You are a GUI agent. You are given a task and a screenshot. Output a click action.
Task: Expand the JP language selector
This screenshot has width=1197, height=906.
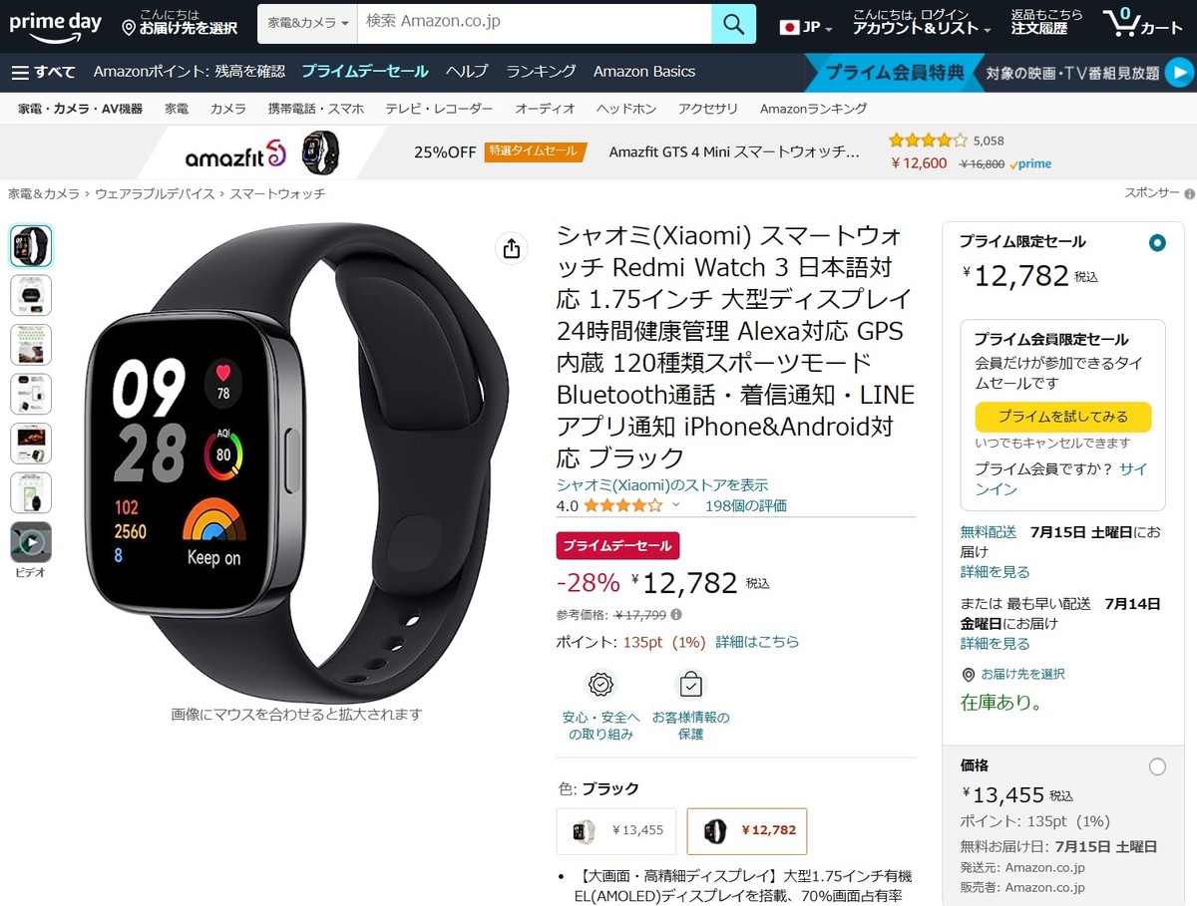pyautogui.click(x=806, y=27)
